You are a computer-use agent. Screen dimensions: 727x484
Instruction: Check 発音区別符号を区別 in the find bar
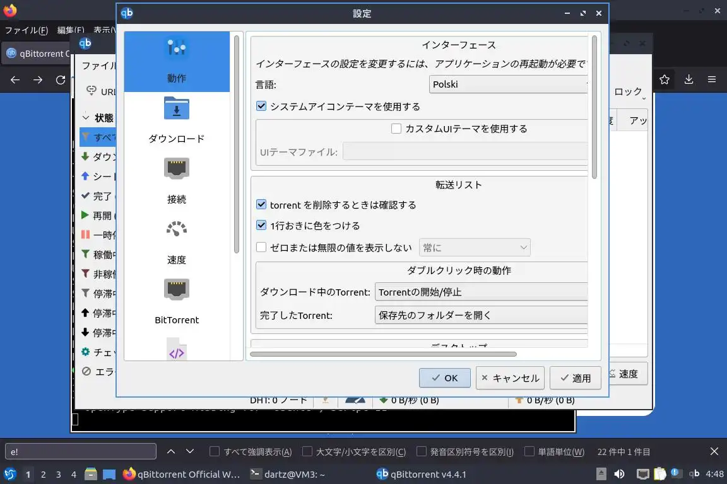(421, 451)
